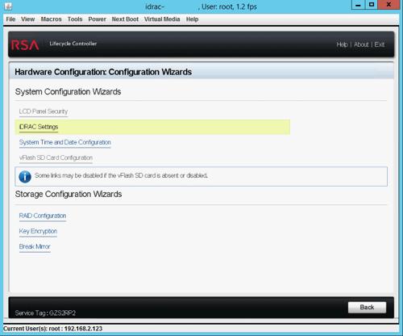The height and width of the screenshot is (336, 403).
Task: Close the iDRAC console window
Action: (x=388, y=5)
